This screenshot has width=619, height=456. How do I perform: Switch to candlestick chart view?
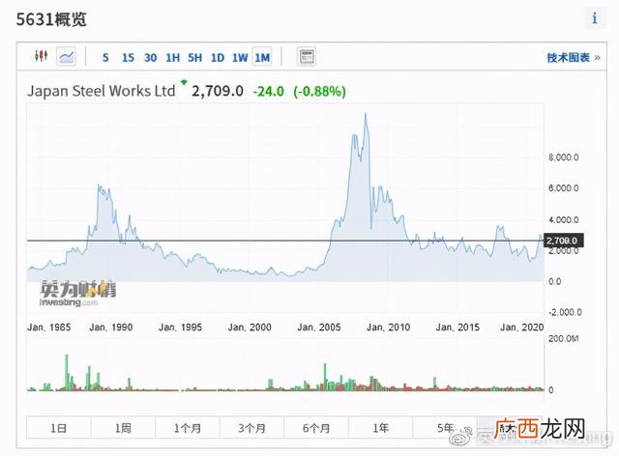click(x=41, y=56)
